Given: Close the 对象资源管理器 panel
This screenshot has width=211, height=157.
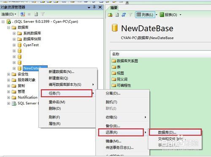Looking at the screenshot, I should click(x=100, y=7).
